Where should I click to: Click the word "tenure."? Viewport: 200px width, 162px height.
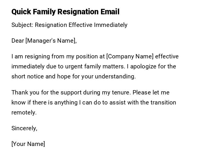click(x=121, y=92)
